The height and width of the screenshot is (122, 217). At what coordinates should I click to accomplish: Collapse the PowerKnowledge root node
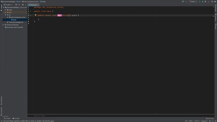pyautogui.click(x=3, y=7)
